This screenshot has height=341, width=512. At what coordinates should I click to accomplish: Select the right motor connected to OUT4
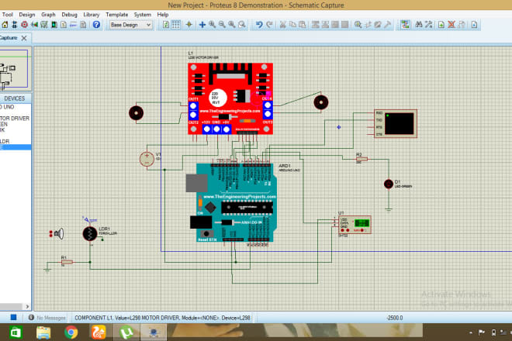[321, 102]
